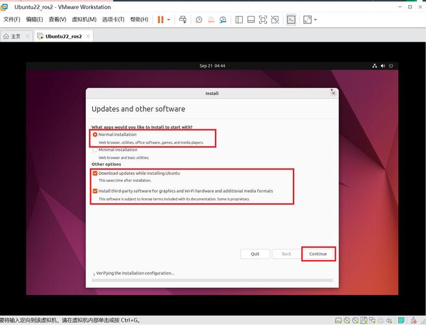Viewport: 426px width, 325px height.
Task: Open the 帮助(H) menu
Action: pyautogui.click(x=139, y=19)
